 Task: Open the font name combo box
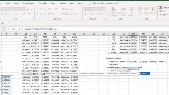click(10, 9)
